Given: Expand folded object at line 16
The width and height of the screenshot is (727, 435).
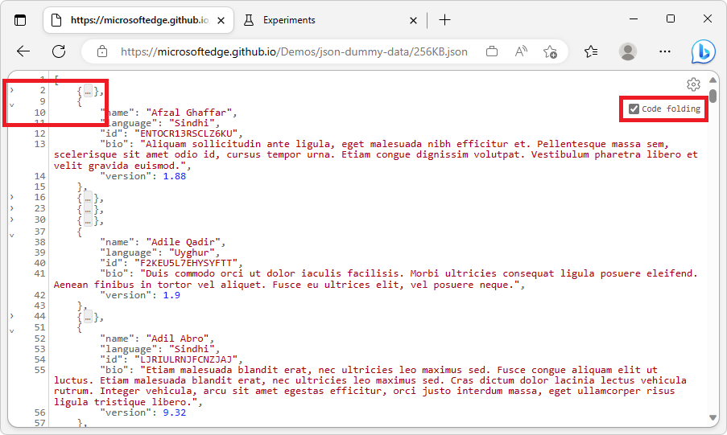Looking at the screenshot, I should coord(12,197).
